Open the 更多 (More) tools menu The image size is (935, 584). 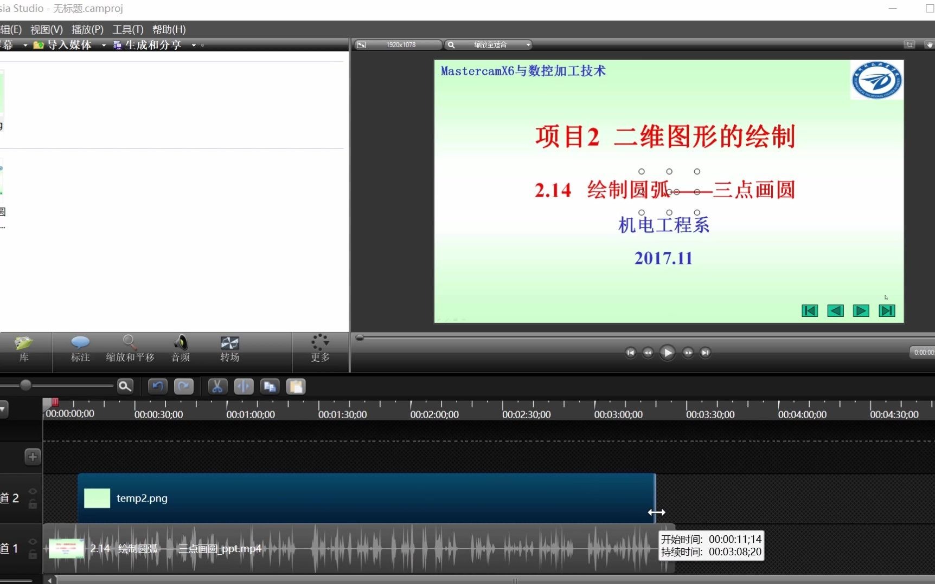(x=320, y=349)
